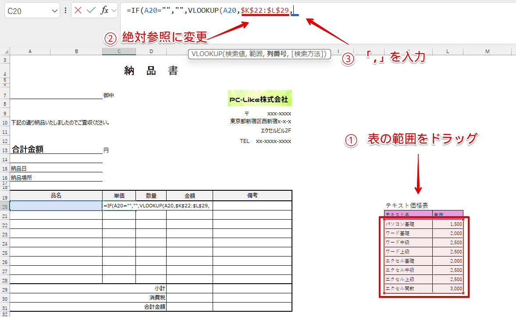Click the エクセル基礎 price table cell
Viewport: 516px width, 317px height.
(409, 261)
